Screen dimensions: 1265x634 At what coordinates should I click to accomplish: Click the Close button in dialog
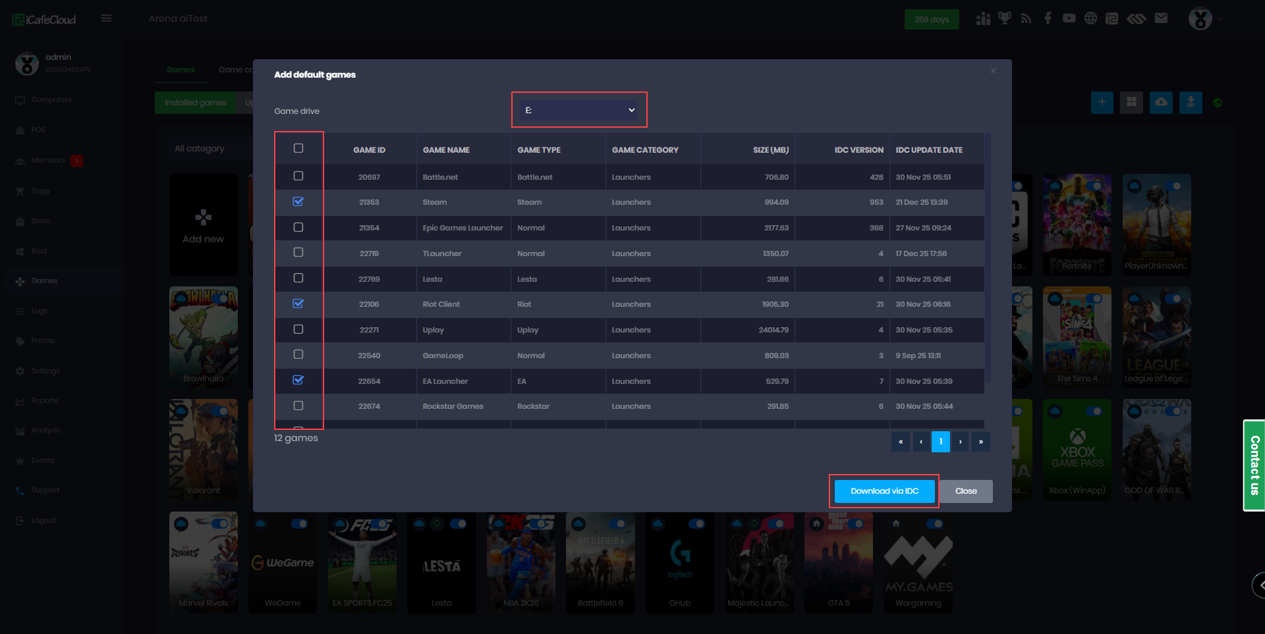click(x=966, y=491)
